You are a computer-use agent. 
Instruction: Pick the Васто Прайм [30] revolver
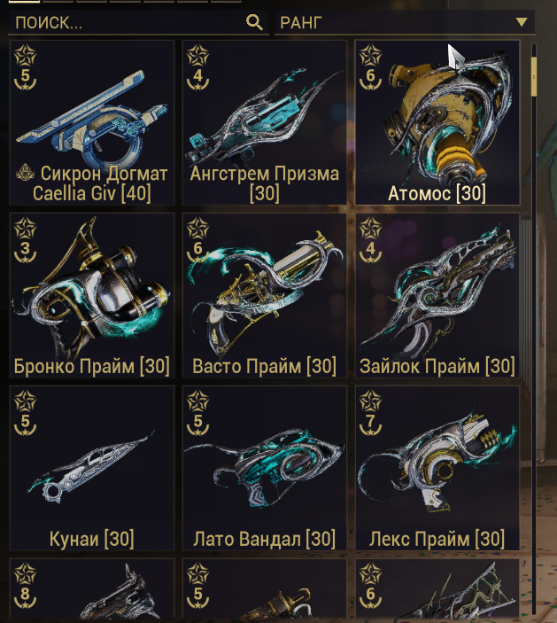coord(265,295)
